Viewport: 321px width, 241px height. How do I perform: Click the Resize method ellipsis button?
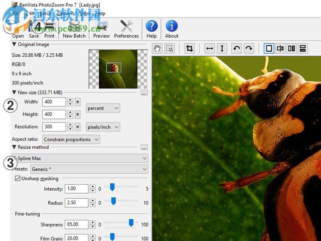(144, 147)
